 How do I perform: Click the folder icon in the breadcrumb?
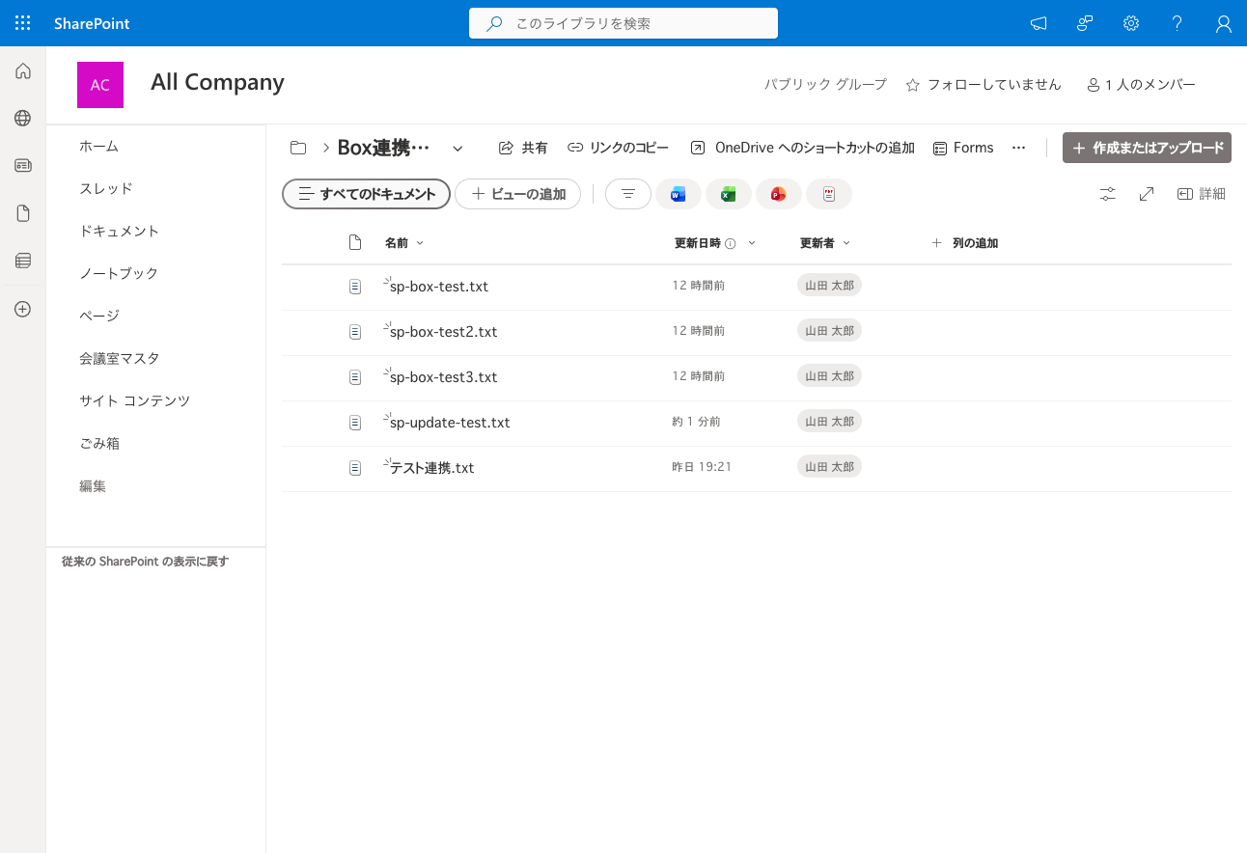pyautogui.click(x=298, y=148)
